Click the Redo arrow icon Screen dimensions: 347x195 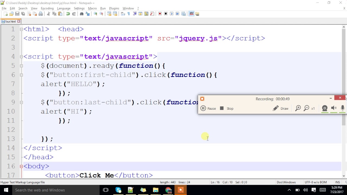coord(74,14)
